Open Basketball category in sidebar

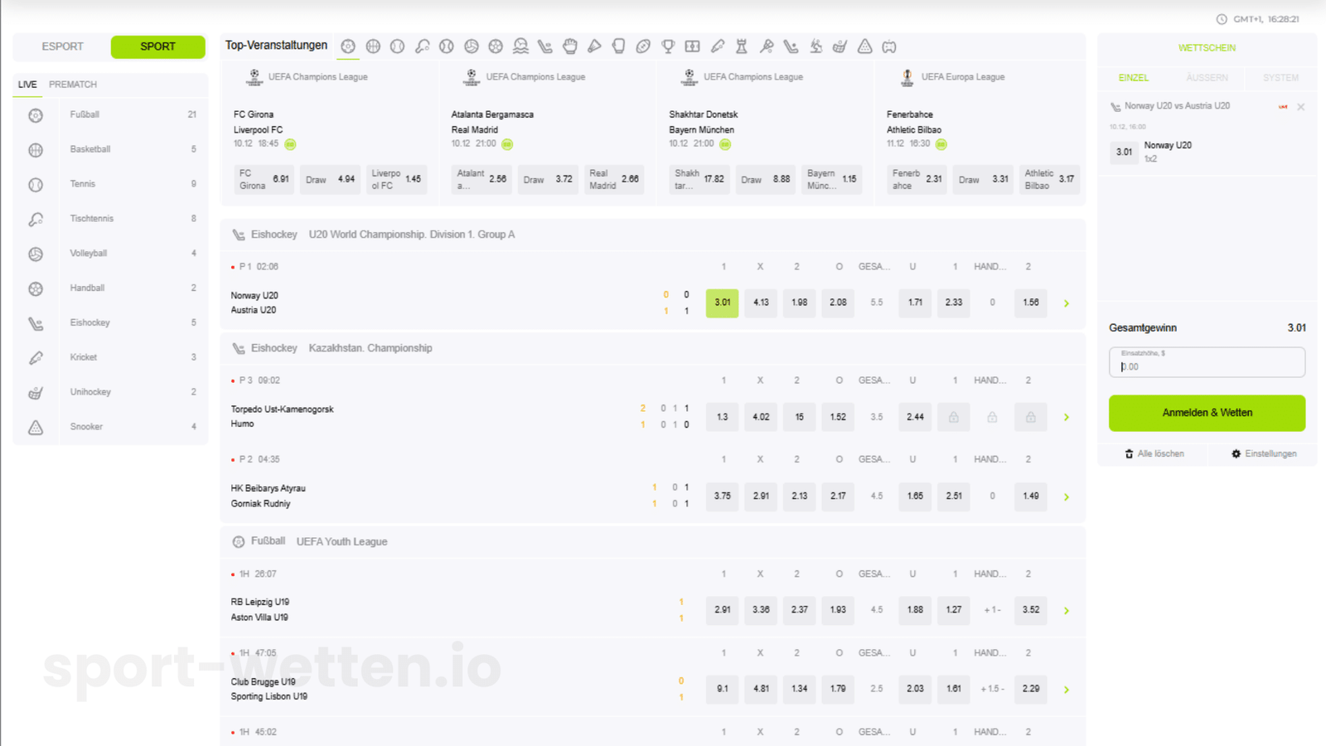click(110, 149)
